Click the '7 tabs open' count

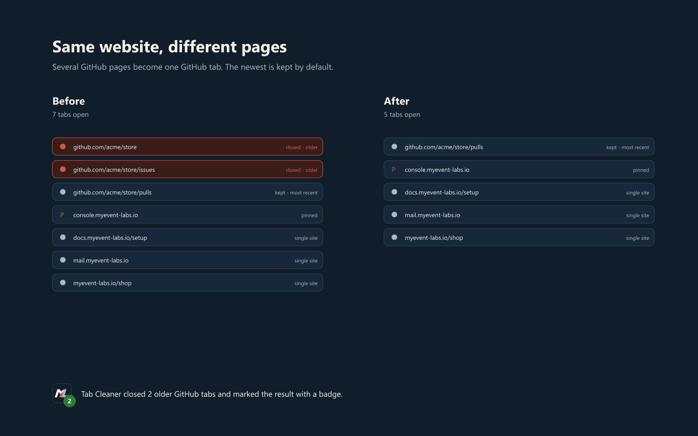click(x=70, y=115)
